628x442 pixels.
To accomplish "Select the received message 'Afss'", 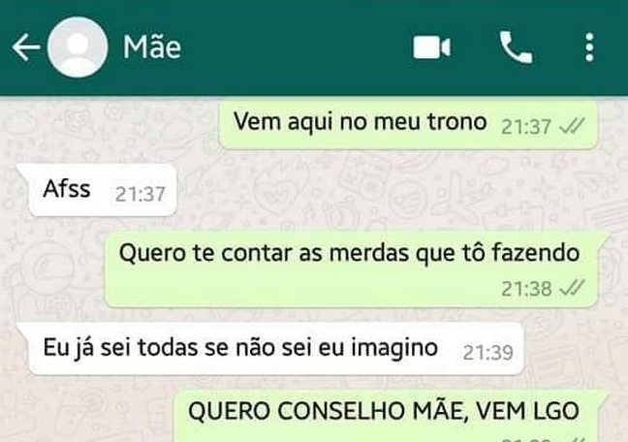I will tap(102, 190).
